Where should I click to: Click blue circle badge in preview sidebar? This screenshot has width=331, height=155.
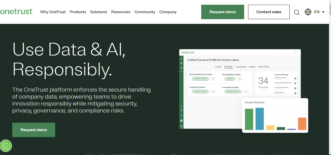click(x=181, y=115)
